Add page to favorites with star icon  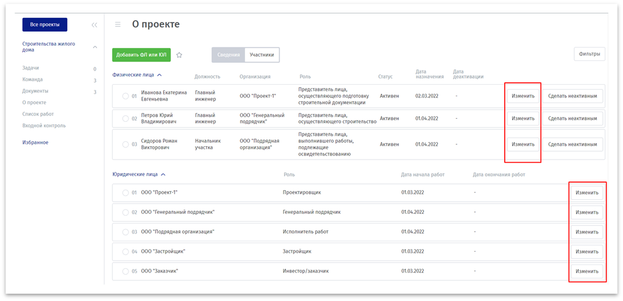pyautogui.click(x=179, y=55)
